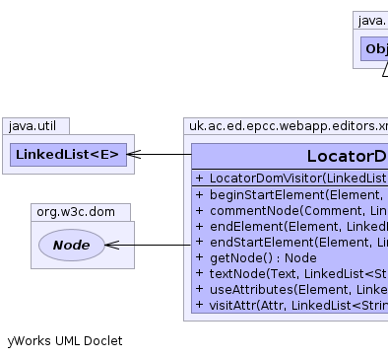
Task: Click the arrowhead pointing to LinkedList<E>
Action: pos(134,154)
